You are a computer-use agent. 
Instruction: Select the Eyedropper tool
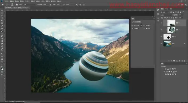[x=2, y=26]
